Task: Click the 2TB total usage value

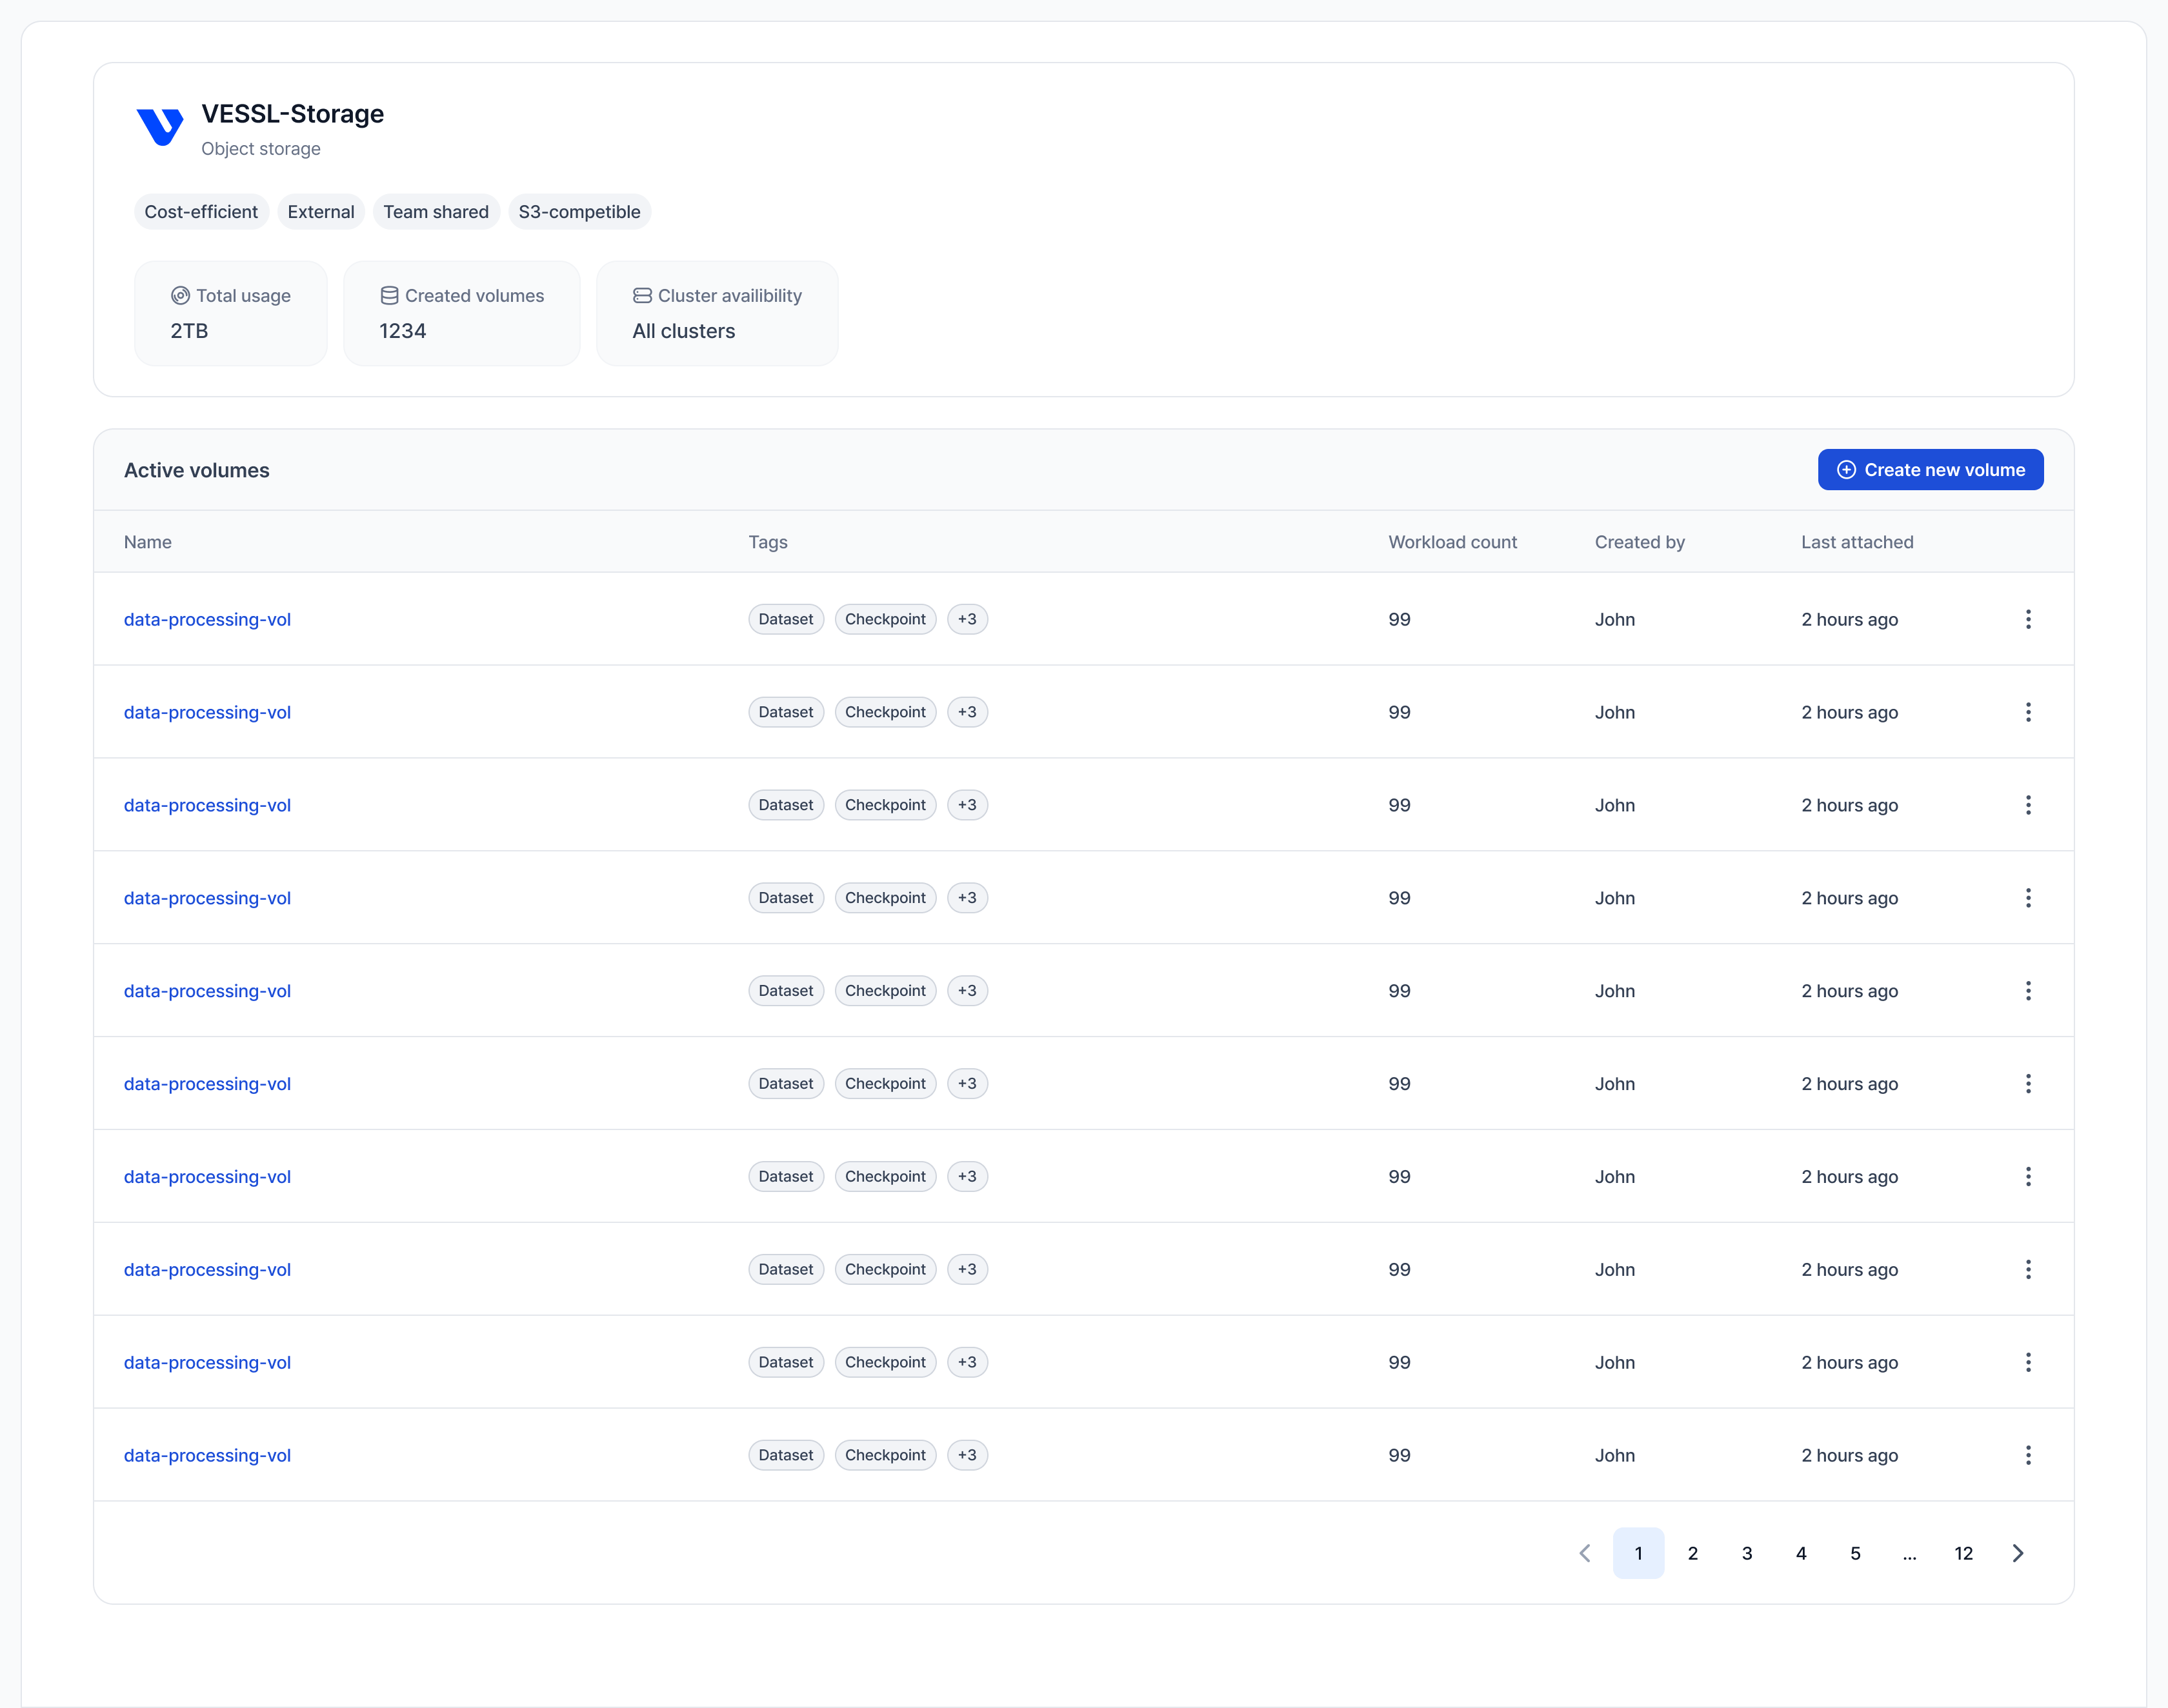Action: coord(189,331)
